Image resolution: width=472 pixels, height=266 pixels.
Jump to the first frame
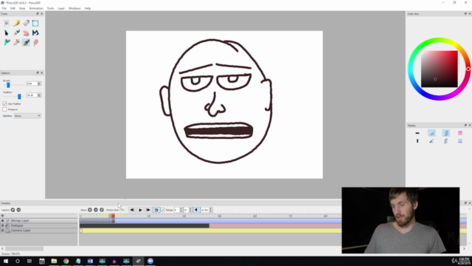pos(132,210)
